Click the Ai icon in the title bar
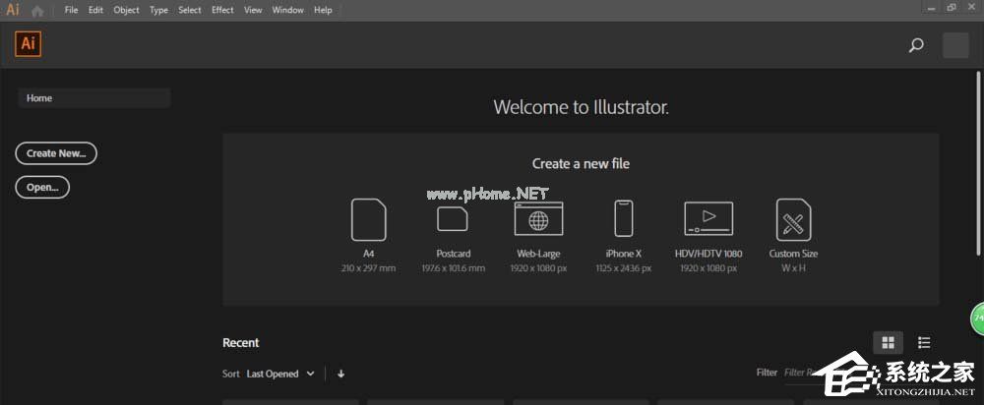 tap(12, 10)
